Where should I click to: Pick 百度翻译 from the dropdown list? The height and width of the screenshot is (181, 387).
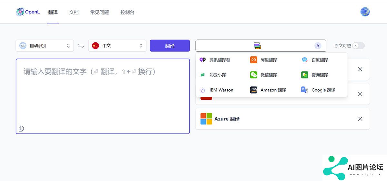tap(320, 60)
